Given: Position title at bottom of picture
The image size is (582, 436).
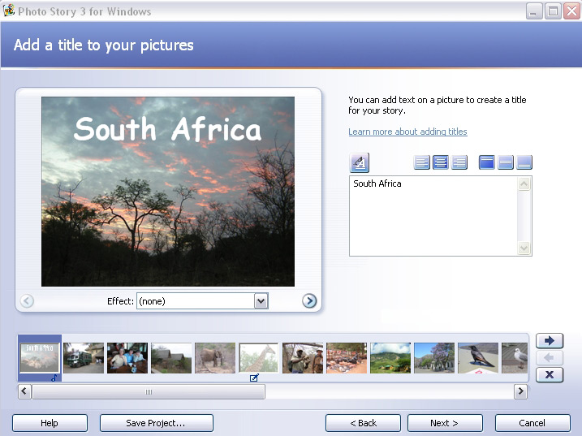Looking at the screenshot, I should coord(524,162).
